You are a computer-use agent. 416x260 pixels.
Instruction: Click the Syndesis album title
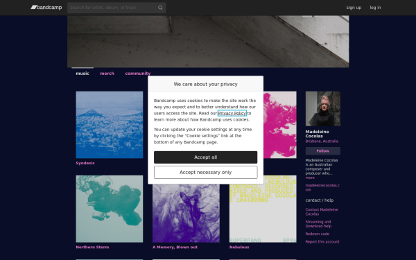coord(85,163)
